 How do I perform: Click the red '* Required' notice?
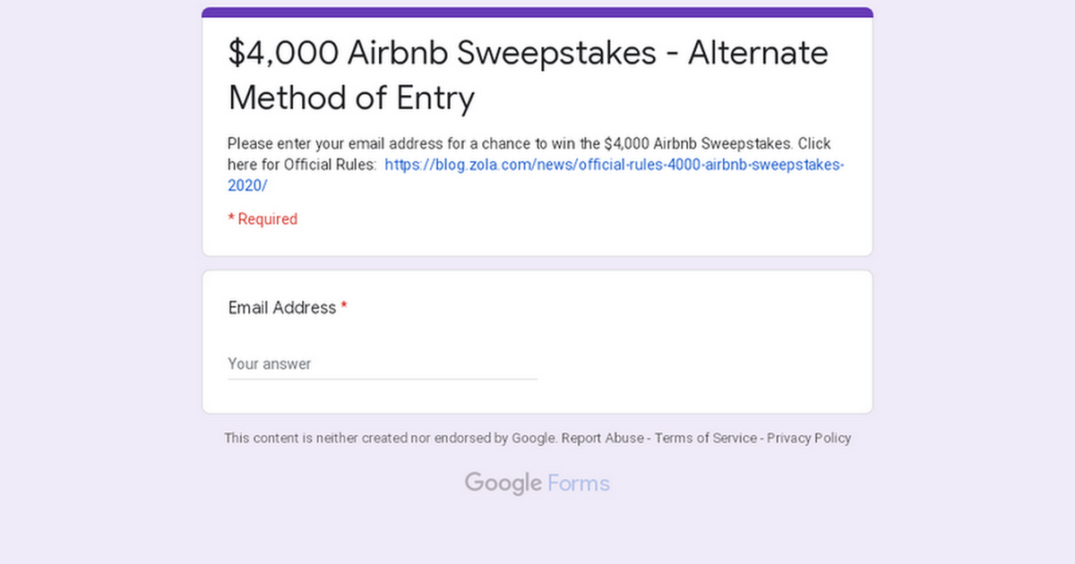point(262,218)
